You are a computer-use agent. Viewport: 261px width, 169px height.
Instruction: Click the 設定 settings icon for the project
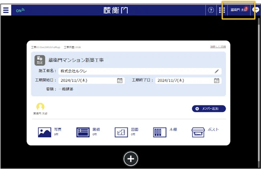point(40,60)
